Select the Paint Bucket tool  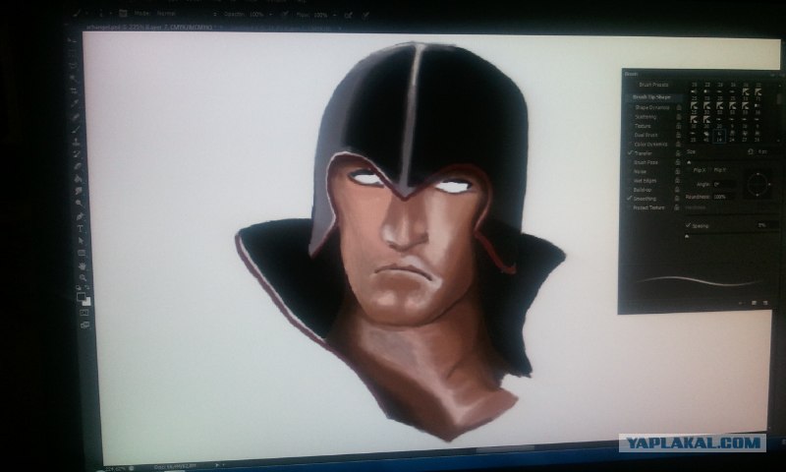78,179
